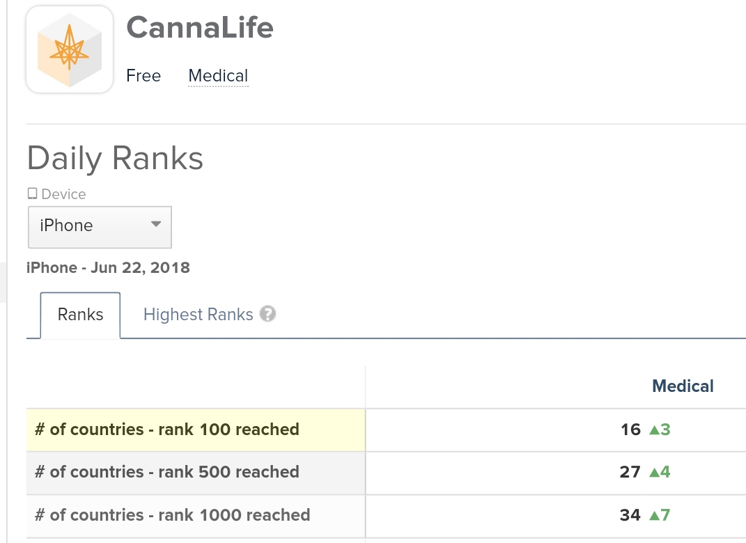Open the Highest Ranks tab
This screenshot has width=746, height=543.
pyautogui.click(x=198, y=315)
